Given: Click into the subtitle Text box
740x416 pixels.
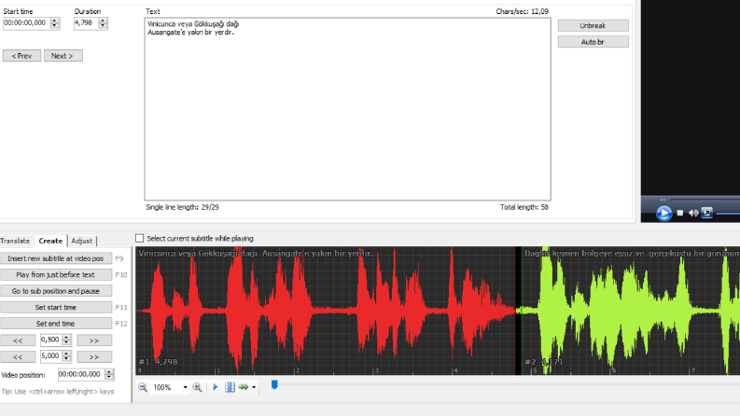Looking at the screenshot, I should tap(347, 109).
